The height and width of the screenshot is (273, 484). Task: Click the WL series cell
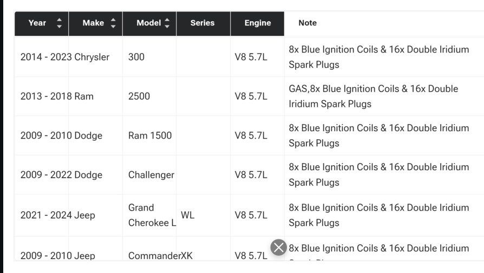pos(187,215)
